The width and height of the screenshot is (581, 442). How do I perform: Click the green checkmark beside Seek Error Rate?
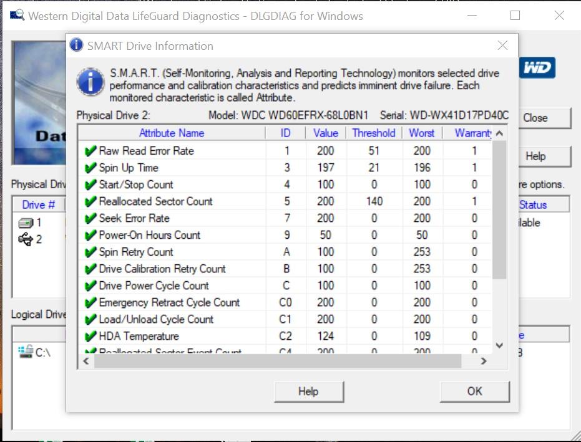[90, 218]
